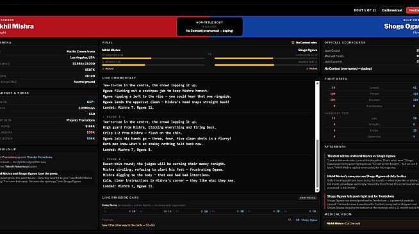Viewport: 419px width, 234px height.
Task: Open the DSP+ broadcaster link
Action: 91,102
